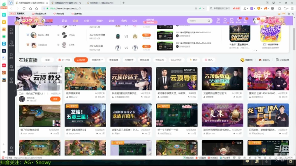This screenshot has height=166, width=296.
Task: Open the dropdown beside the gamepad toolbar icon
Action: tap(268, 9)
